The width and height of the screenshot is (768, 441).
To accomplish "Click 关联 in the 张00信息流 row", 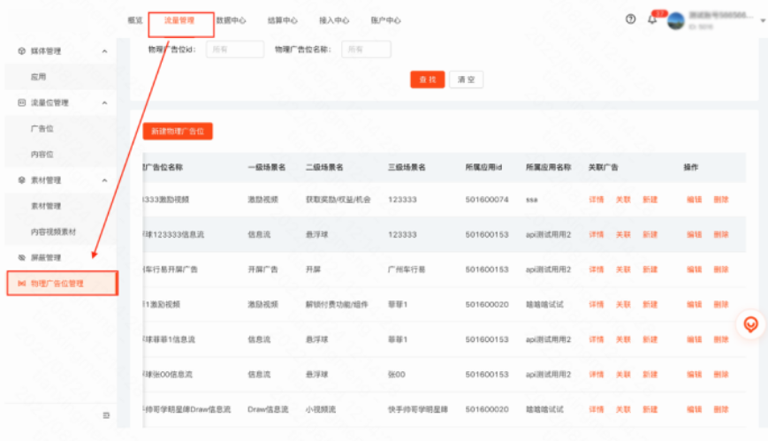I will (623, 375).
